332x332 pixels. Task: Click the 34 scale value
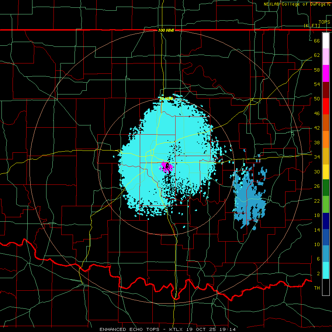(317, 157)
